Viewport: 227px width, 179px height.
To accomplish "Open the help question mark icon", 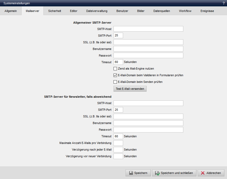I will (x=224, y=3).
